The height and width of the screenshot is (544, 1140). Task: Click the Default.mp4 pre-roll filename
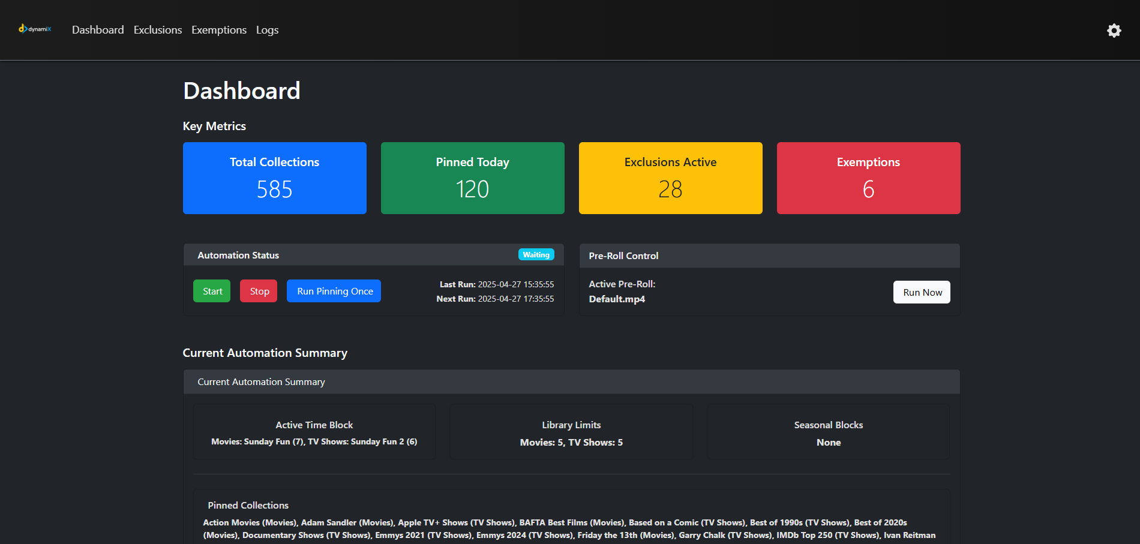click(617, 299)
